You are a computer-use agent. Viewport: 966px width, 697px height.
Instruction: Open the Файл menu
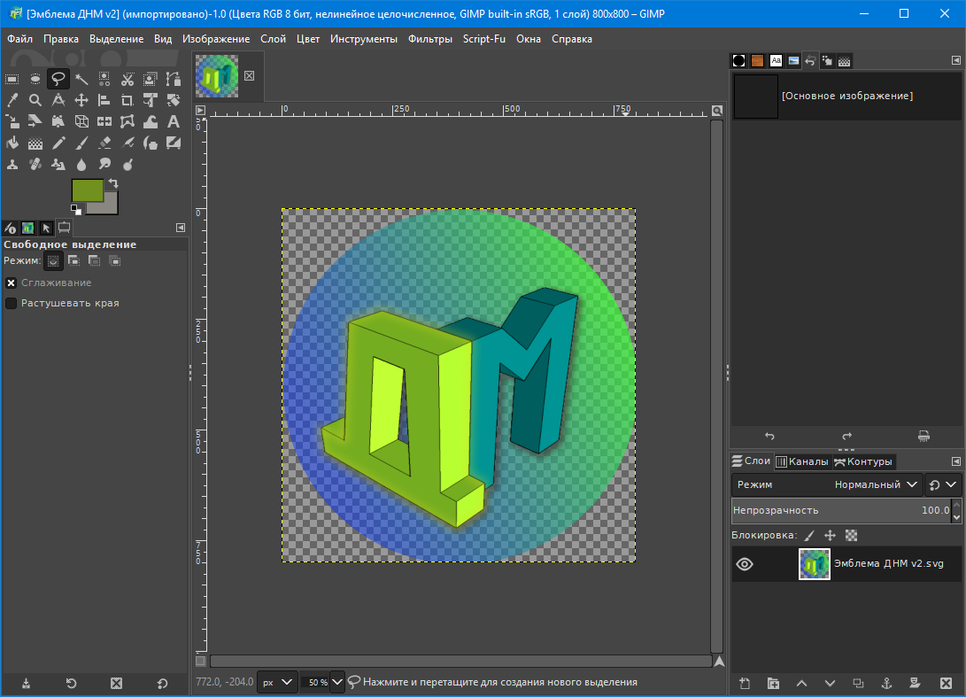(x=19, y=39)
